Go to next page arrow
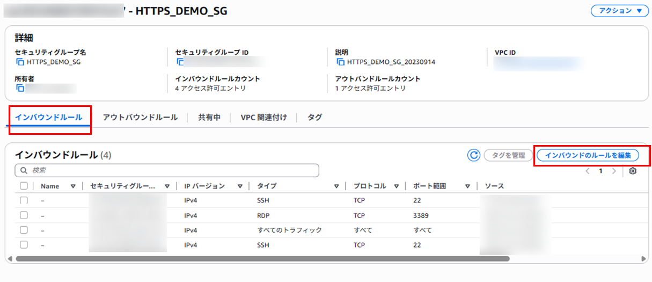The height and width of the screenshot is (282, 652). [x=614, y=171]
